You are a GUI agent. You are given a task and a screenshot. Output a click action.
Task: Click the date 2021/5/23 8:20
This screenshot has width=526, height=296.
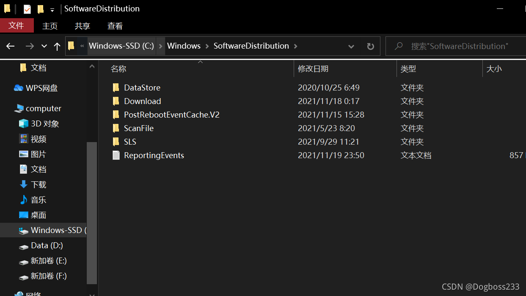pos(326,128)
